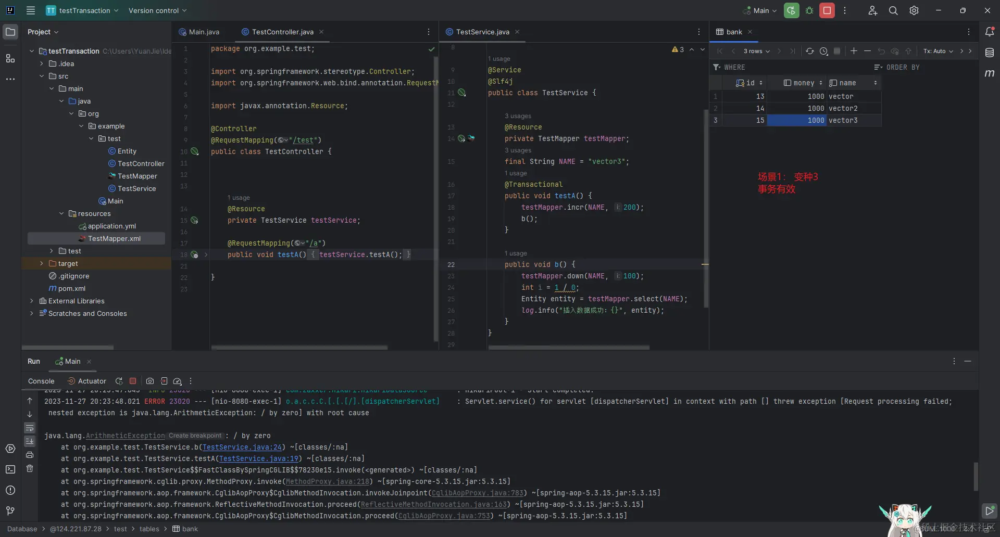Expand the target folder
Viewport: 1000px width, 537px height.
pyautogui.click(x=42, y=263)
